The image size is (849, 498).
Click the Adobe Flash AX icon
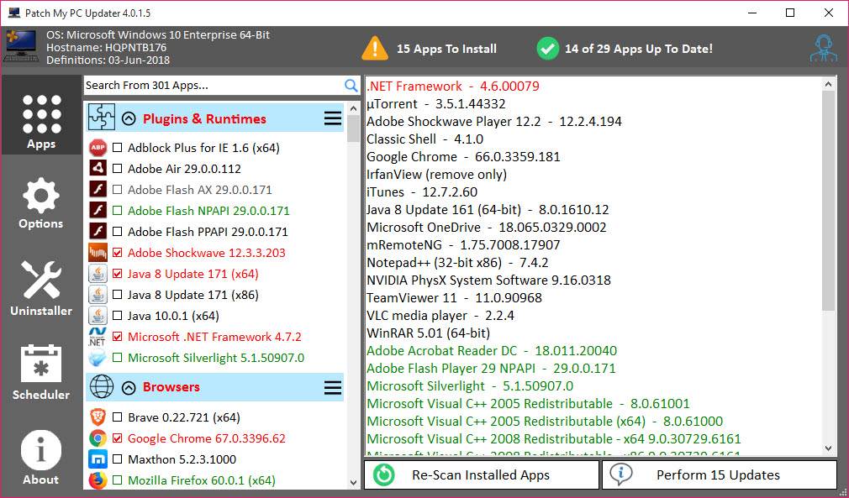point(98,190)
